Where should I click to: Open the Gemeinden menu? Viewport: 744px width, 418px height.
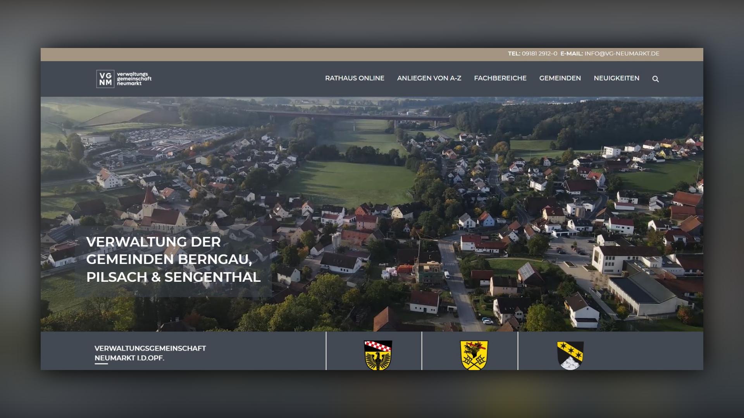pos(560,78)
